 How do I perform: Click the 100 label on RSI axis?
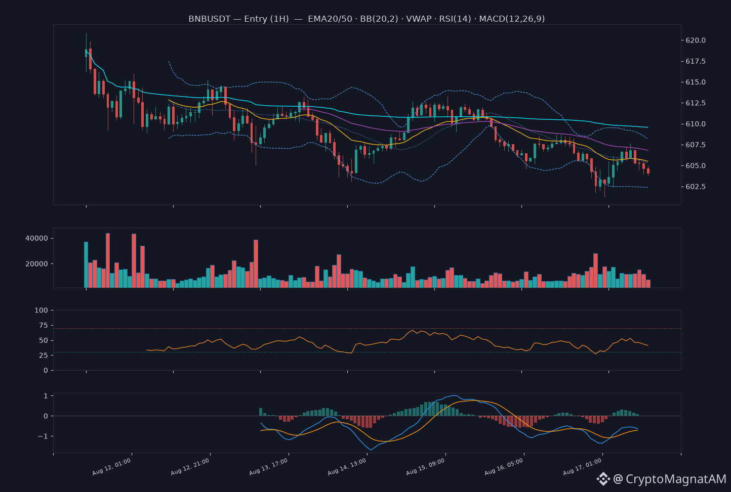(42, 310)
